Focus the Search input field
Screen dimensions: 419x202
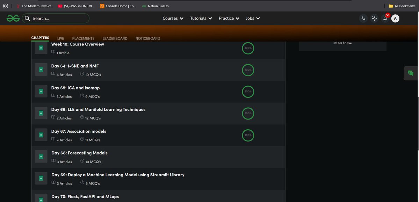point(56,19)
